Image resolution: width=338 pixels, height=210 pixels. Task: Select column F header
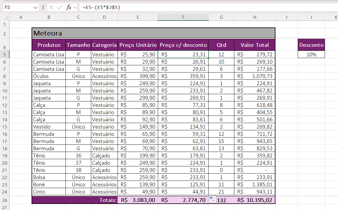coord(183,17)
